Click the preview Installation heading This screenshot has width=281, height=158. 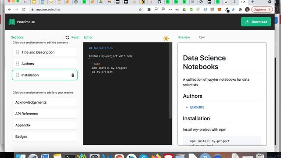[196, 118]
